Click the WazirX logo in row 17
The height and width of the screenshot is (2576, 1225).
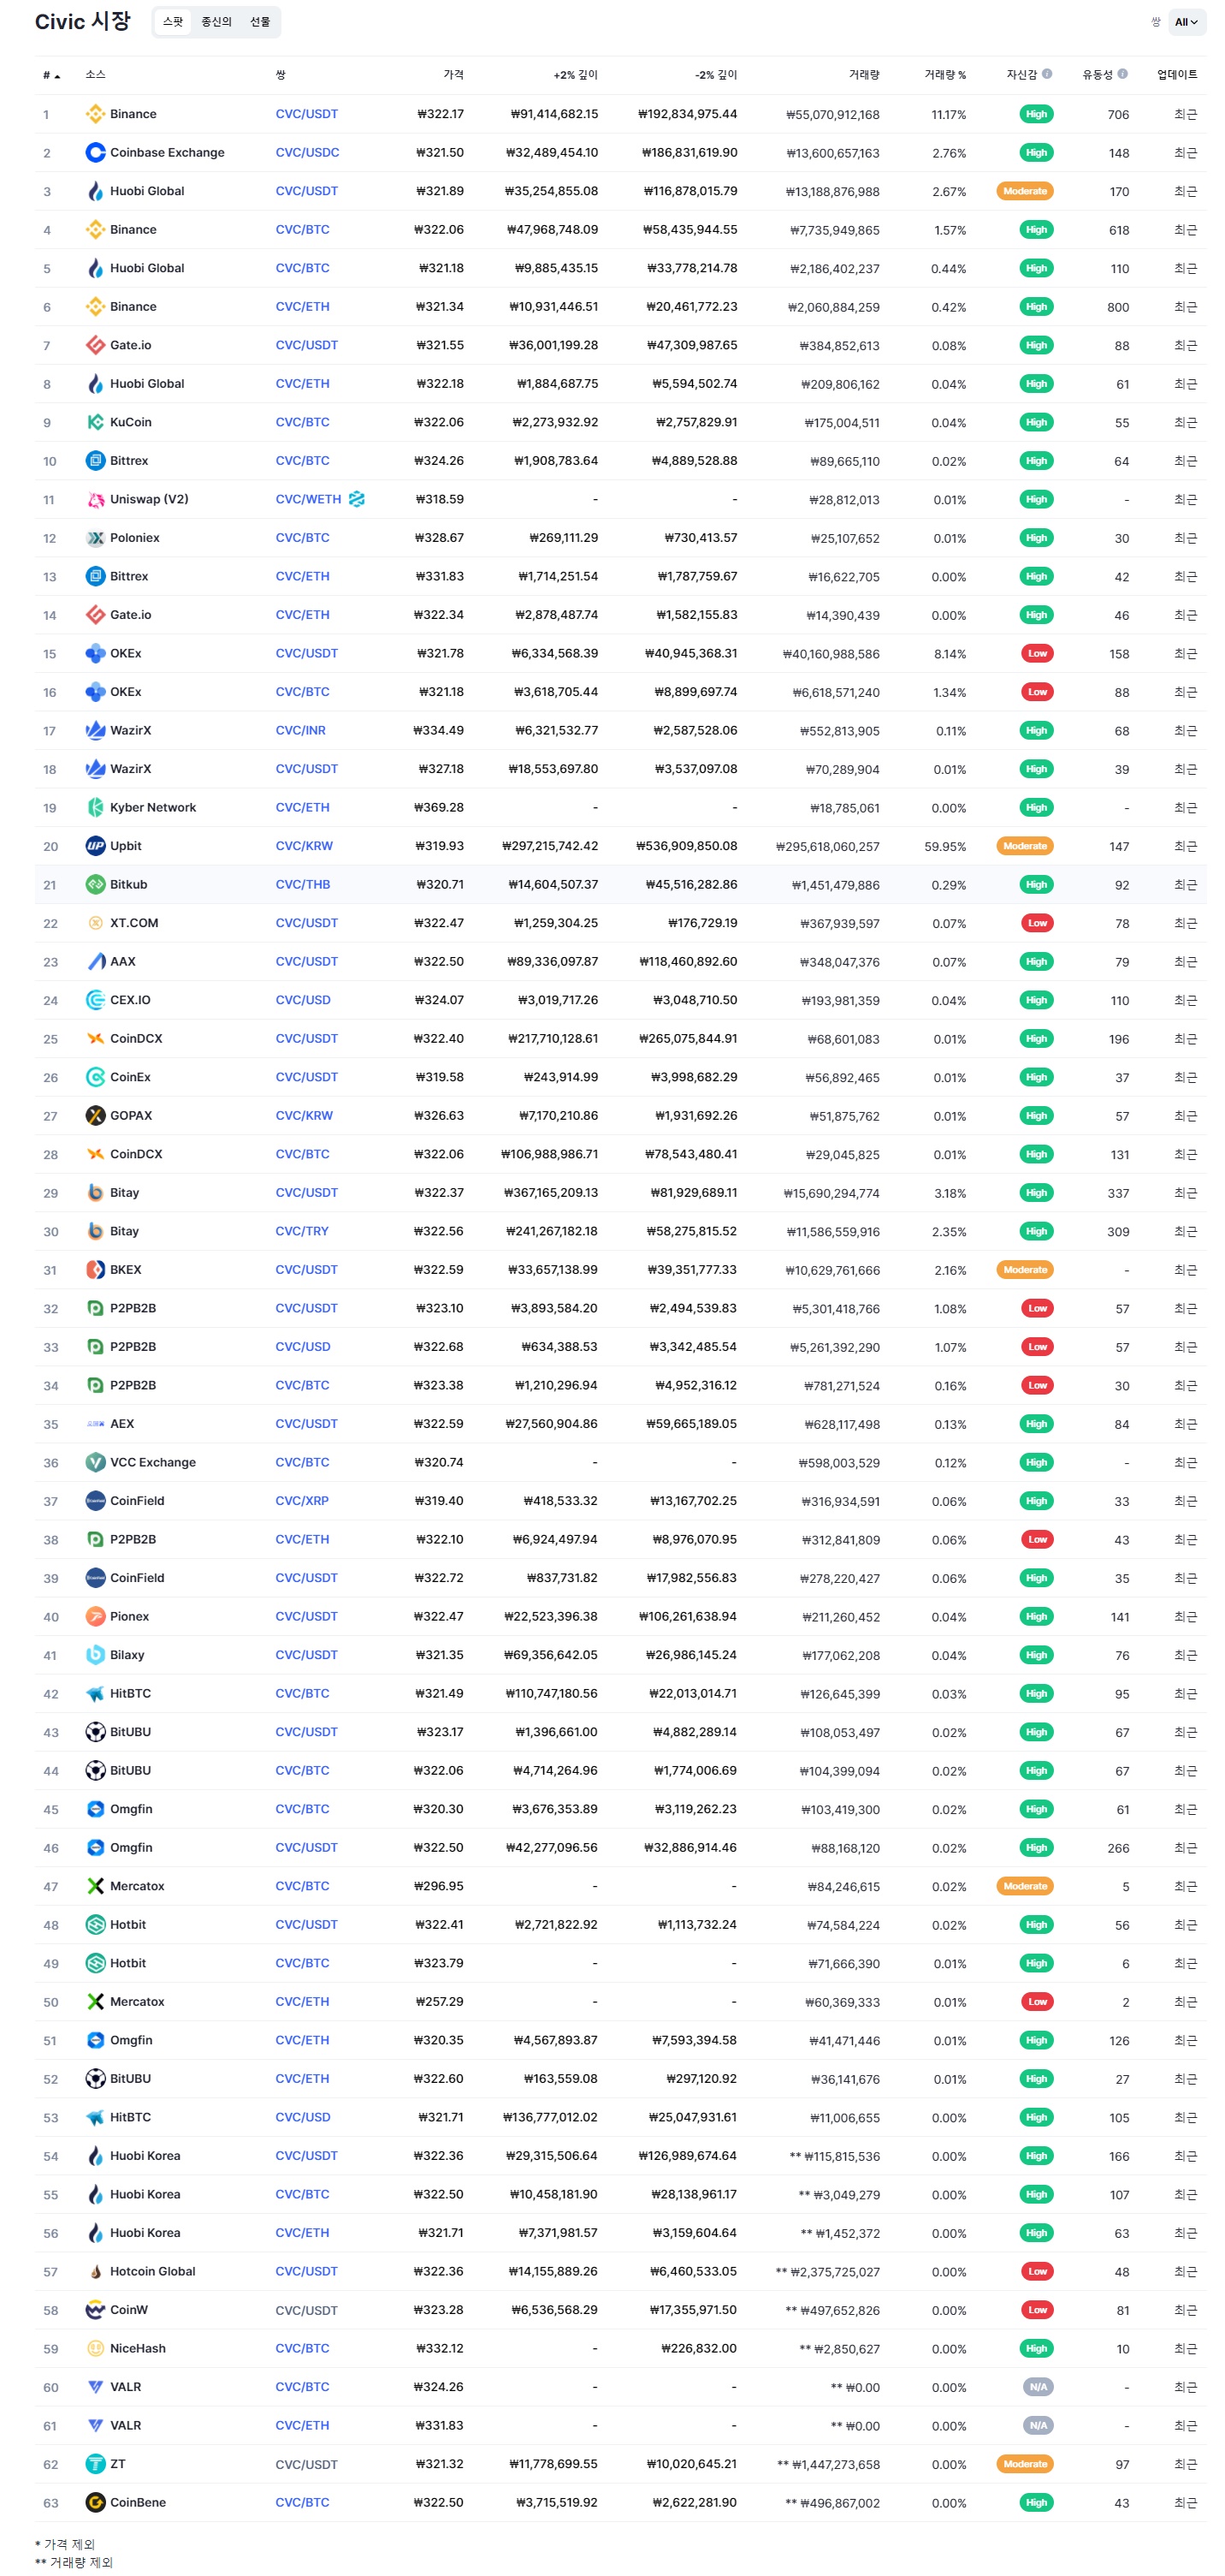click(95, 730)
